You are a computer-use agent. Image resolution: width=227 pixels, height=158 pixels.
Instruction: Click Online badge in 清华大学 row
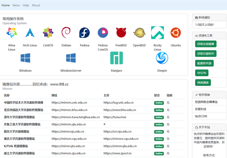click(x=159, y=117)
